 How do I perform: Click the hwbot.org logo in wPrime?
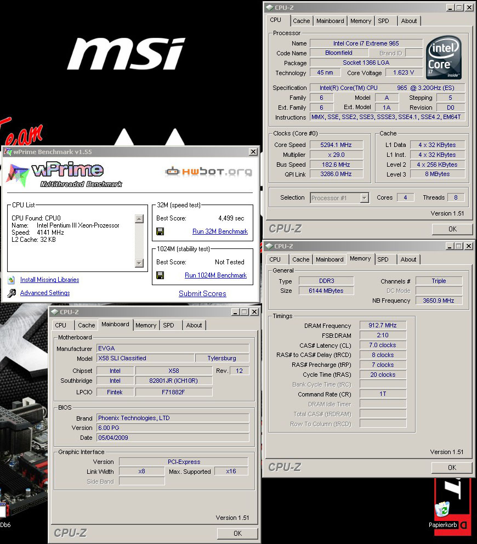(x=209, y=172)
